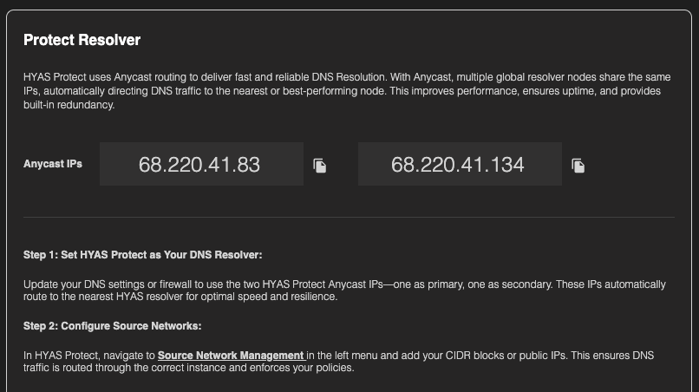Viewport: 699px width, 392px height.
Task: Copy the 68.220.41.83 Anycast IP
Action: [x=320, y=165]
